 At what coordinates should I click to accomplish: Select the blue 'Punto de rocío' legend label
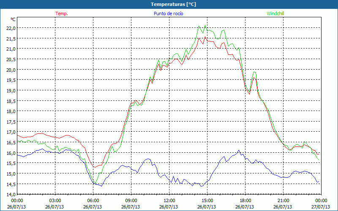(x=168, y=14)
